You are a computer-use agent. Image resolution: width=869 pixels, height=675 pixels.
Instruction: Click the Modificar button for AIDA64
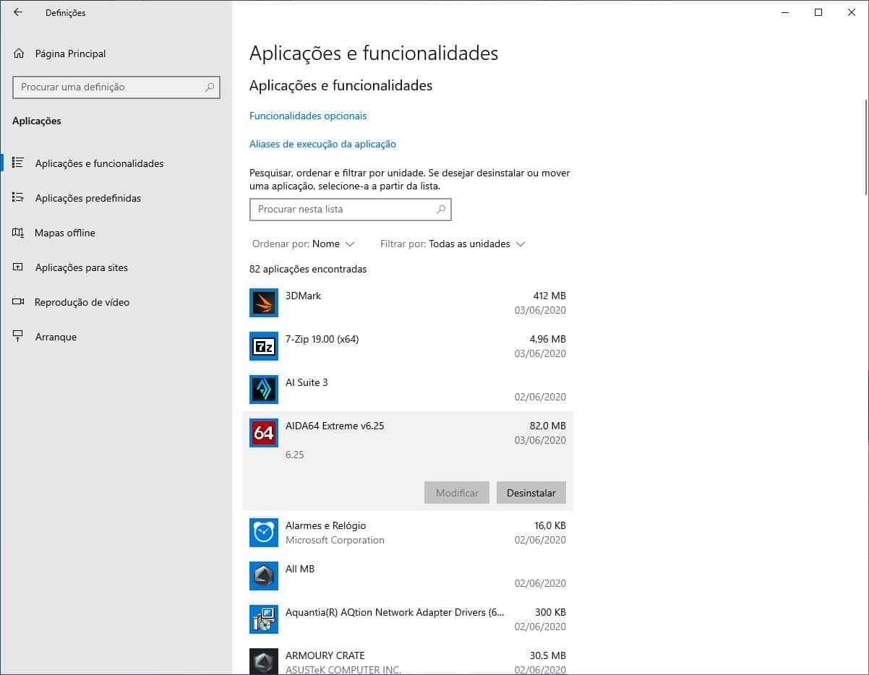[457, 493]
